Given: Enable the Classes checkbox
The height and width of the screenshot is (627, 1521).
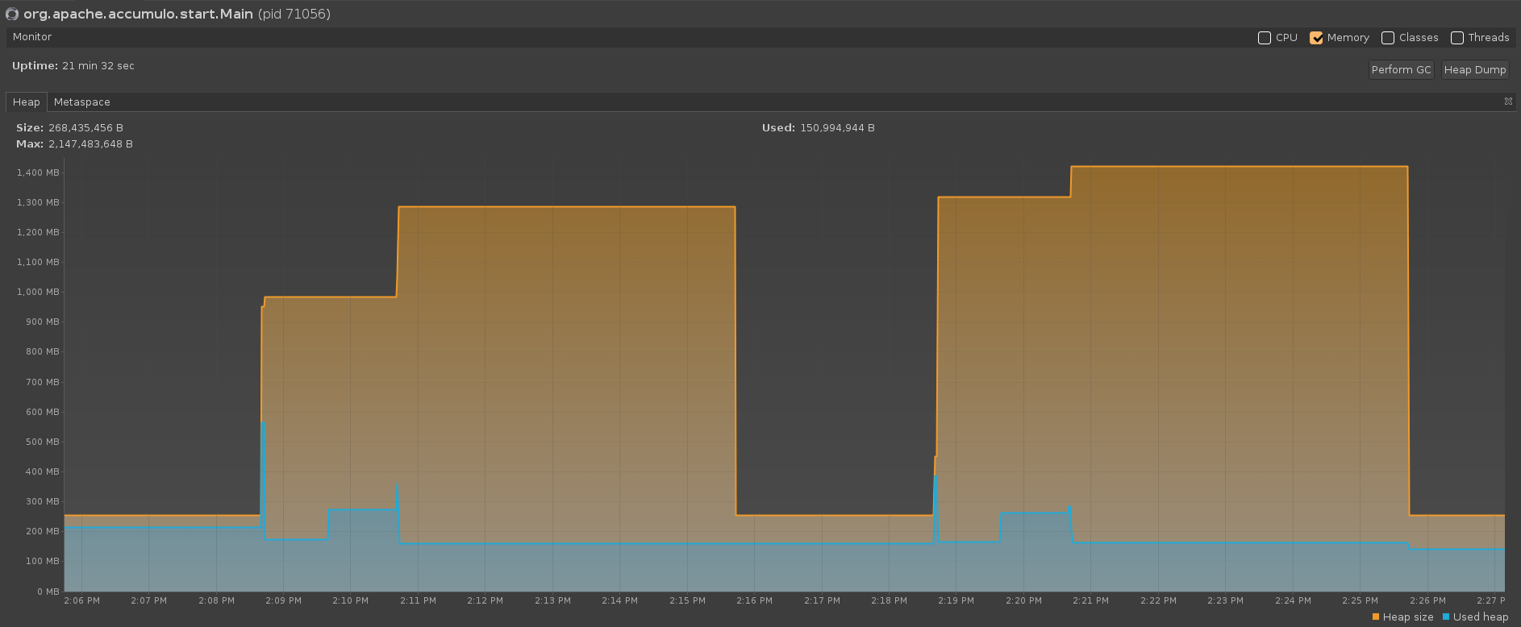Looking at the screenshot, I should tap(1388, 38).
